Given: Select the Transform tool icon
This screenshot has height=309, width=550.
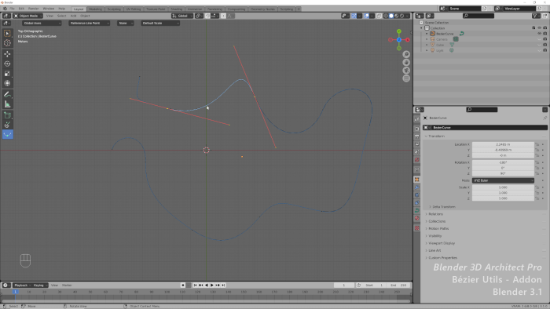Looking at the screenshot, I should (x=7, y=83).
